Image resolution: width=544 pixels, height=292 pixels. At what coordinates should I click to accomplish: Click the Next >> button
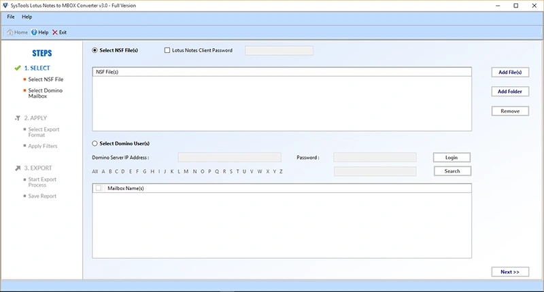point(510,272)
